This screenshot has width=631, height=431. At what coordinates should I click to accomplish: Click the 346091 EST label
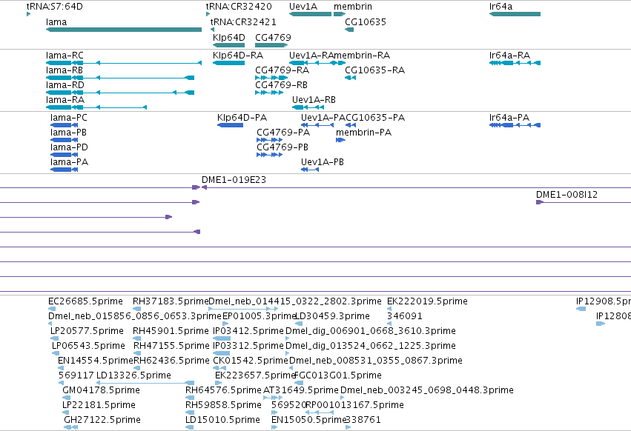(404, 316)
